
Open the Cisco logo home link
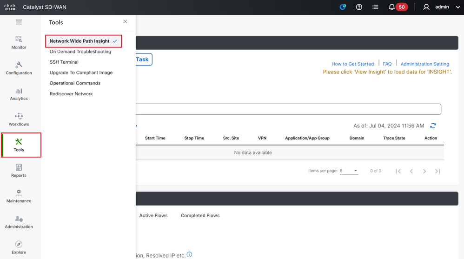[10, 7]
